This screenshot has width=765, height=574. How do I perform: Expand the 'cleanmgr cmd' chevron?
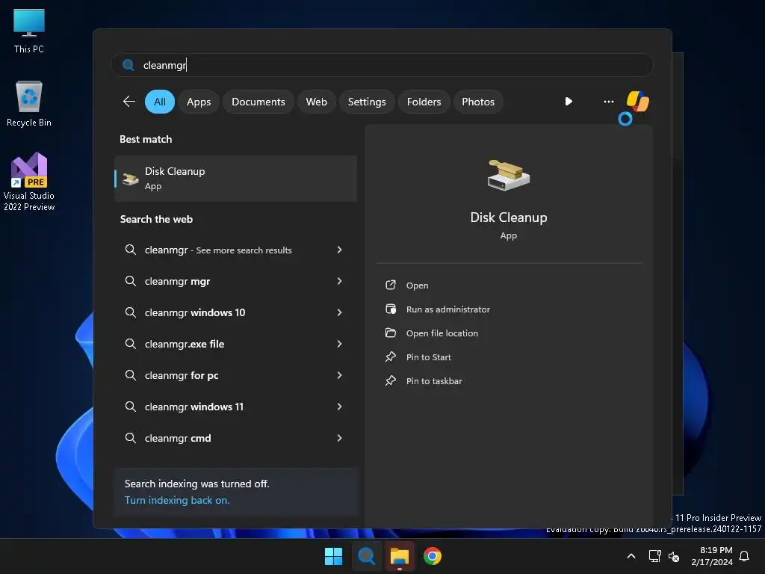click(x=340, y=438)
